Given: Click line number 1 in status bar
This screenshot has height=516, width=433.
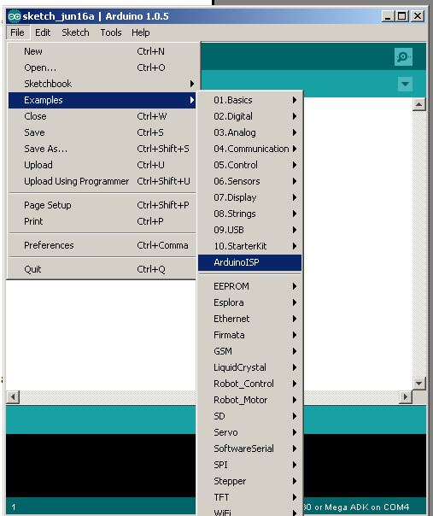Looking at the screenshot, I should (14, 507).
